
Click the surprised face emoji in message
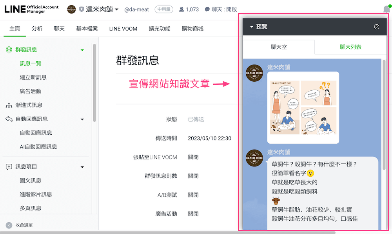[310, 173]
